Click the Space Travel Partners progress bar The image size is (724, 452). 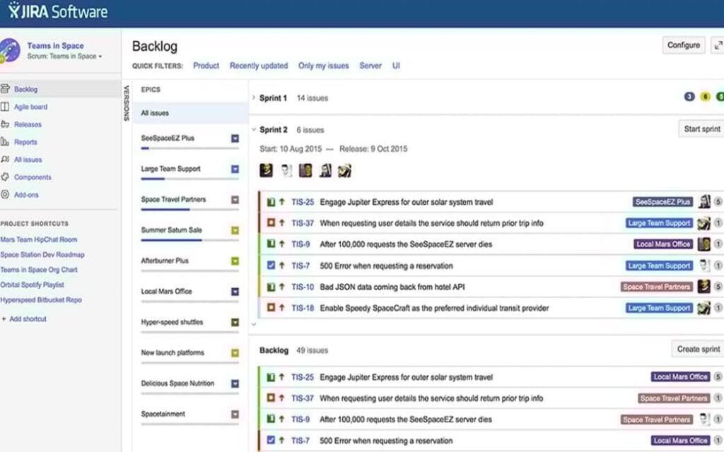(189, 210)
